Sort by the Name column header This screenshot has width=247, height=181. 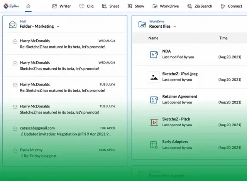[x=153, y=38]
